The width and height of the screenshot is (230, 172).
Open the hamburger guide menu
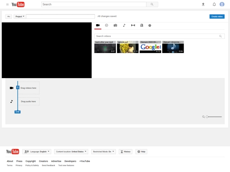click(7, 4)
